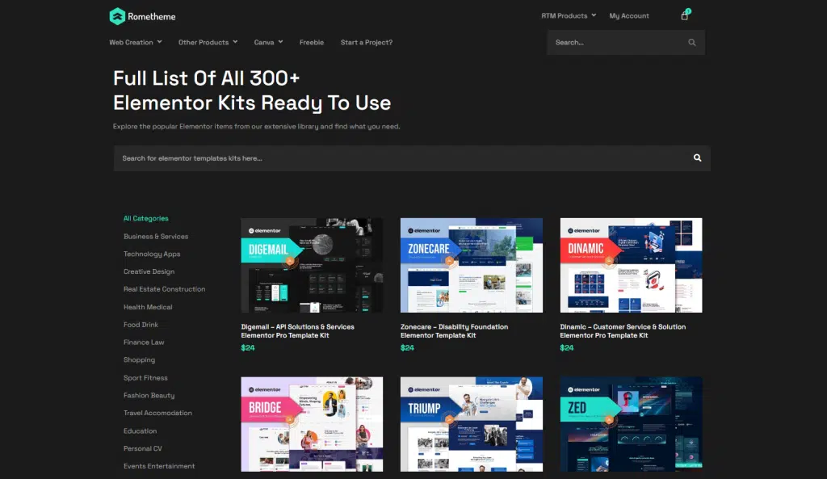Open the Zed kit thumbnail
This screenshot has height=479, width=827.
(x=632, y=424)
